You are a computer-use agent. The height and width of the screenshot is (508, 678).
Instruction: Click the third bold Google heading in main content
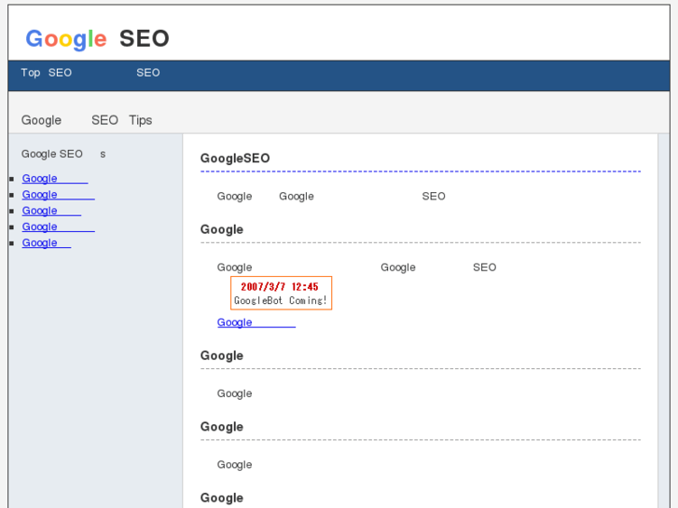click(222, 427)
